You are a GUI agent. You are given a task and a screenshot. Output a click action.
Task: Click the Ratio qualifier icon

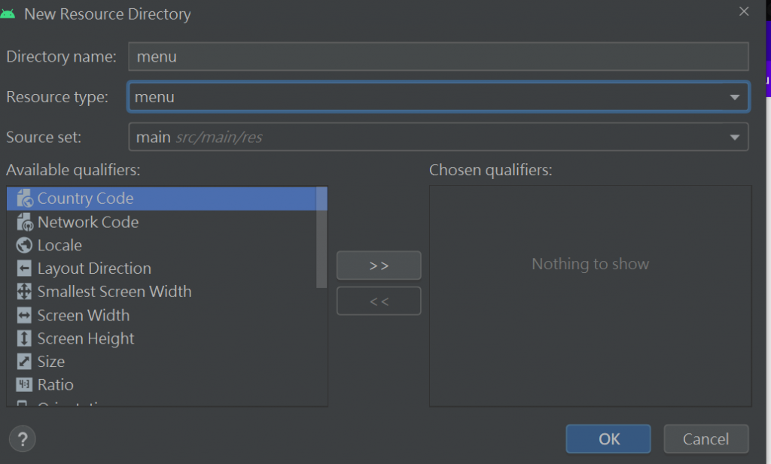coord(24,385)
